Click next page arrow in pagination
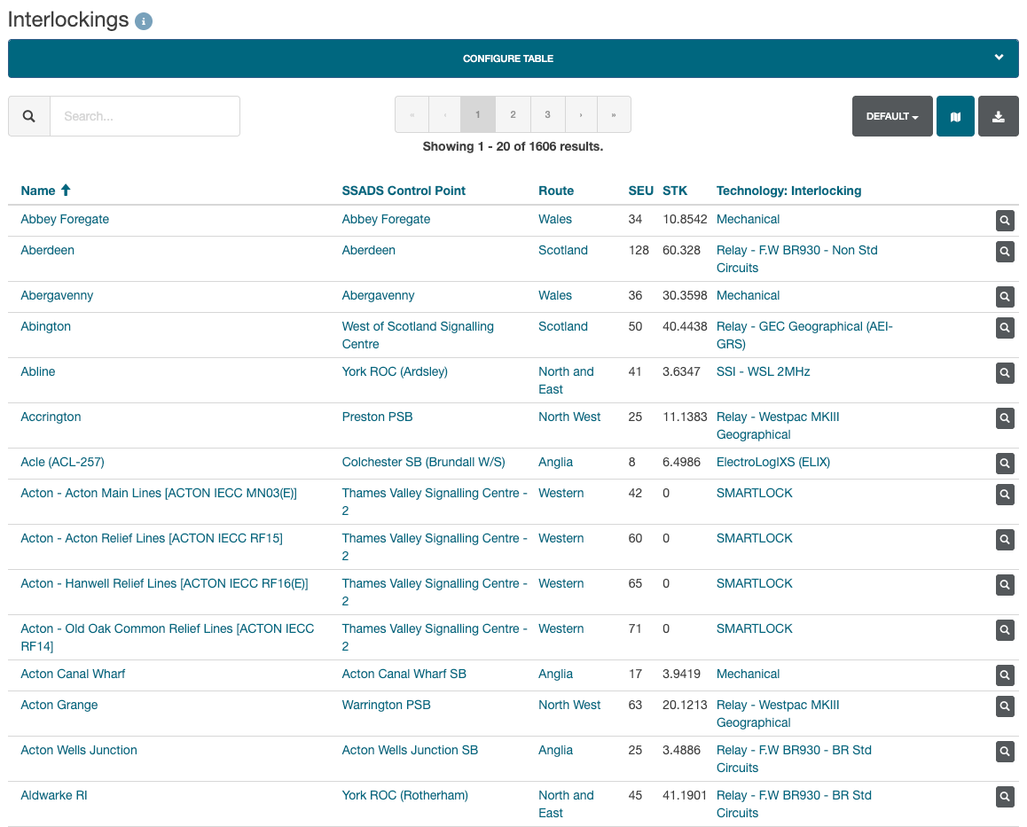 pos(581,114)
